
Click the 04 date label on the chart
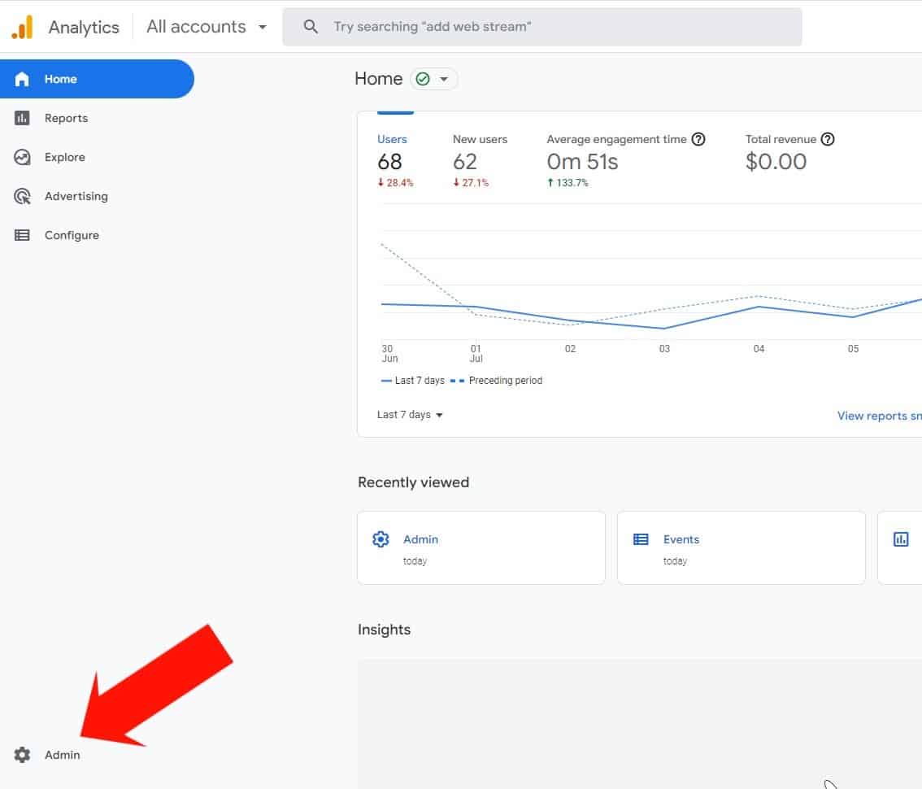(x=759, y=349)
